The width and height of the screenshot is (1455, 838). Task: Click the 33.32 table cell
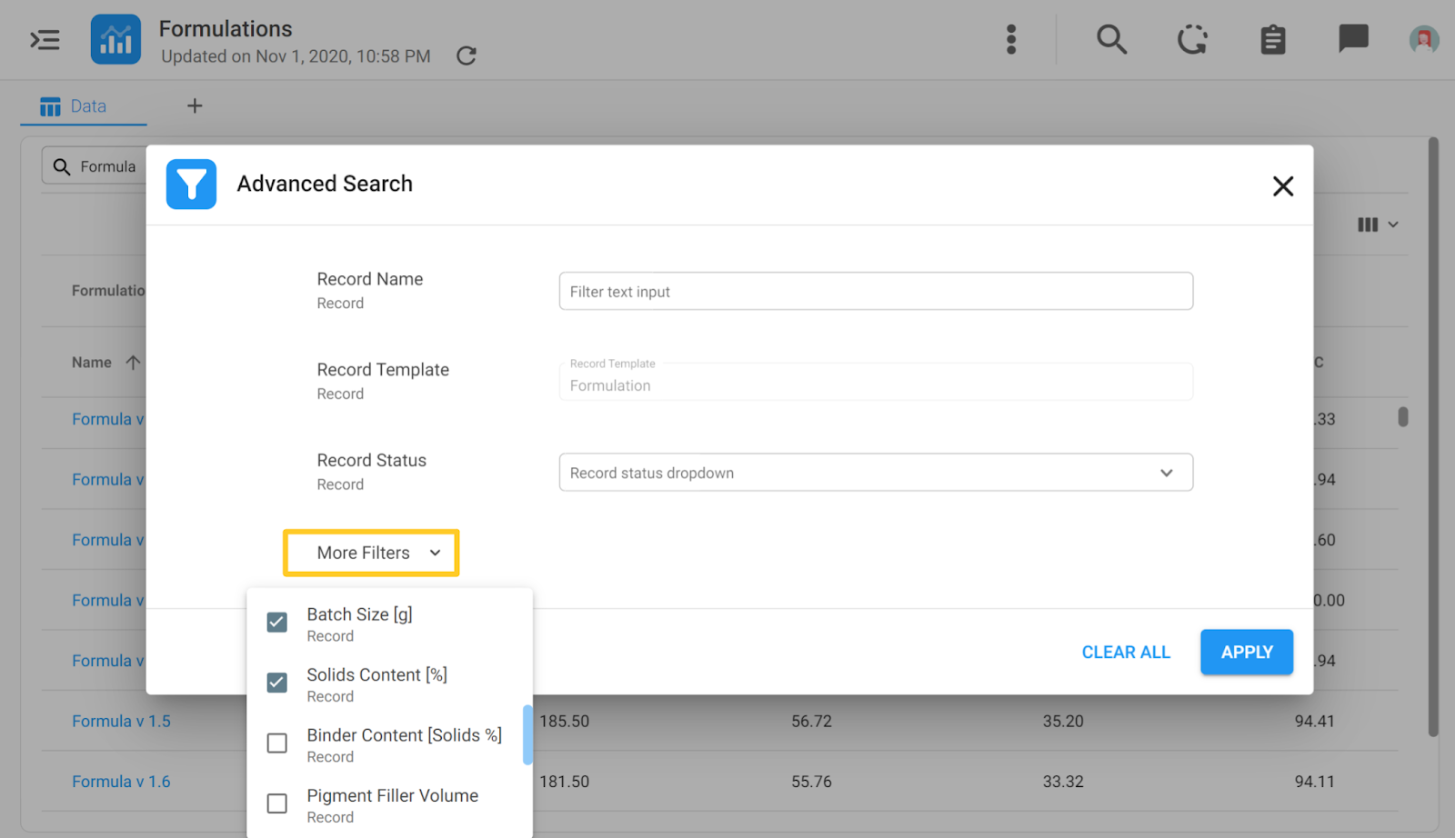pos(1063,782)
